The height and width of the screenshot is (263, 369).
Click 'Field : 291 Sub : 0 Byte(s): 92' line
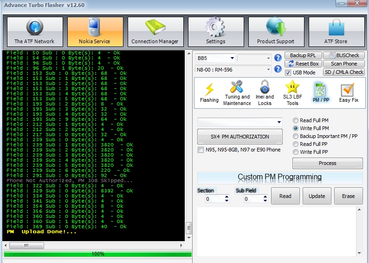click(66, 175)
